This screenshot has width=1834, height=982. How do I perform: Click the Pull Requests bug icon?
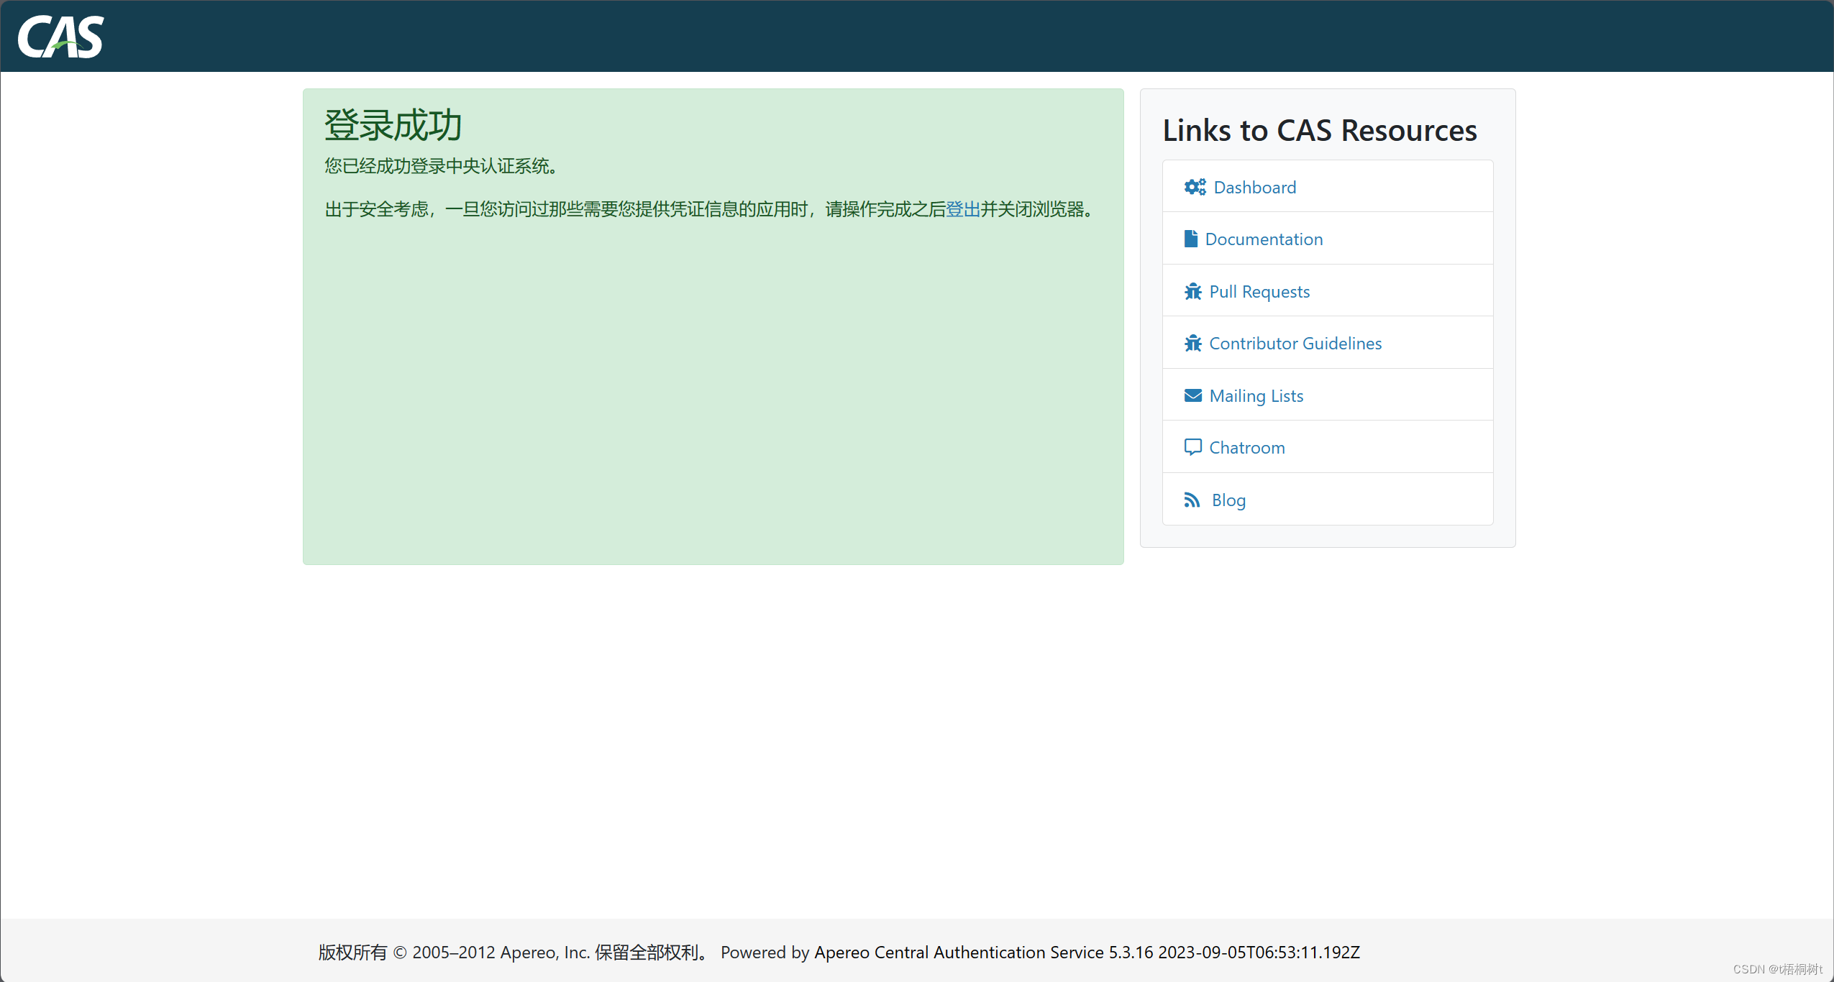(x=1192, y=291)
